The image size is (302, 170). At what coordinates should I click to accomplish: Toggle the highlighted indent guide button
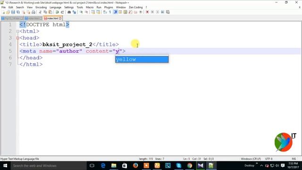click(115, 12)
